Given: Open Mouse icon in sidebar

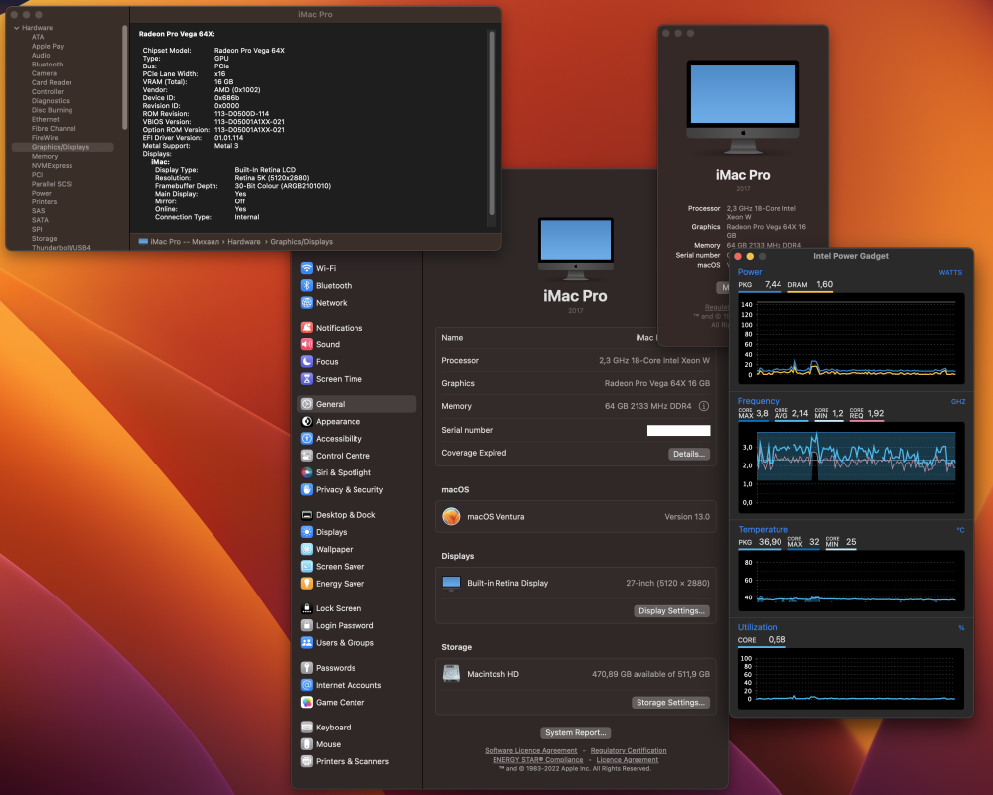Looking at the screenshot, I should tap(307, 744).
